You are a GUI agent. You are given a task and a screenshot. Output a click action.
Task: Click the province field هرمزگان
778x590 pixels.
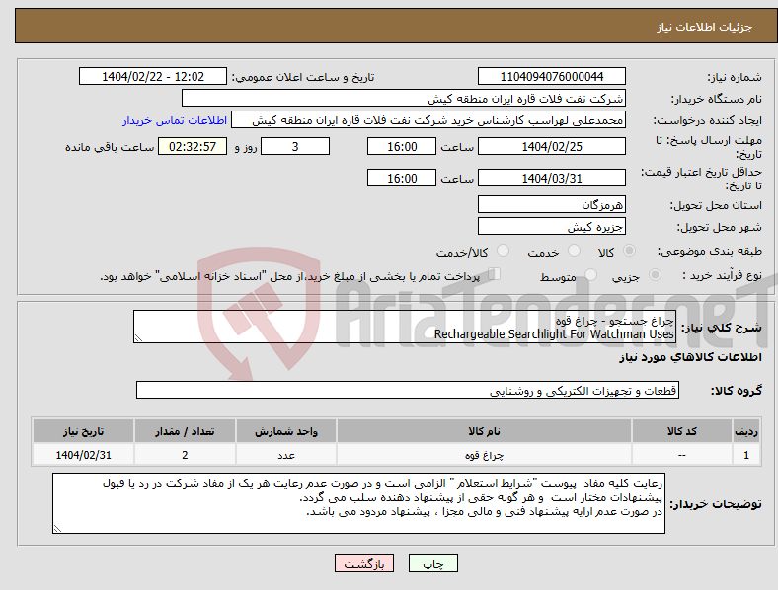point(552,204)
